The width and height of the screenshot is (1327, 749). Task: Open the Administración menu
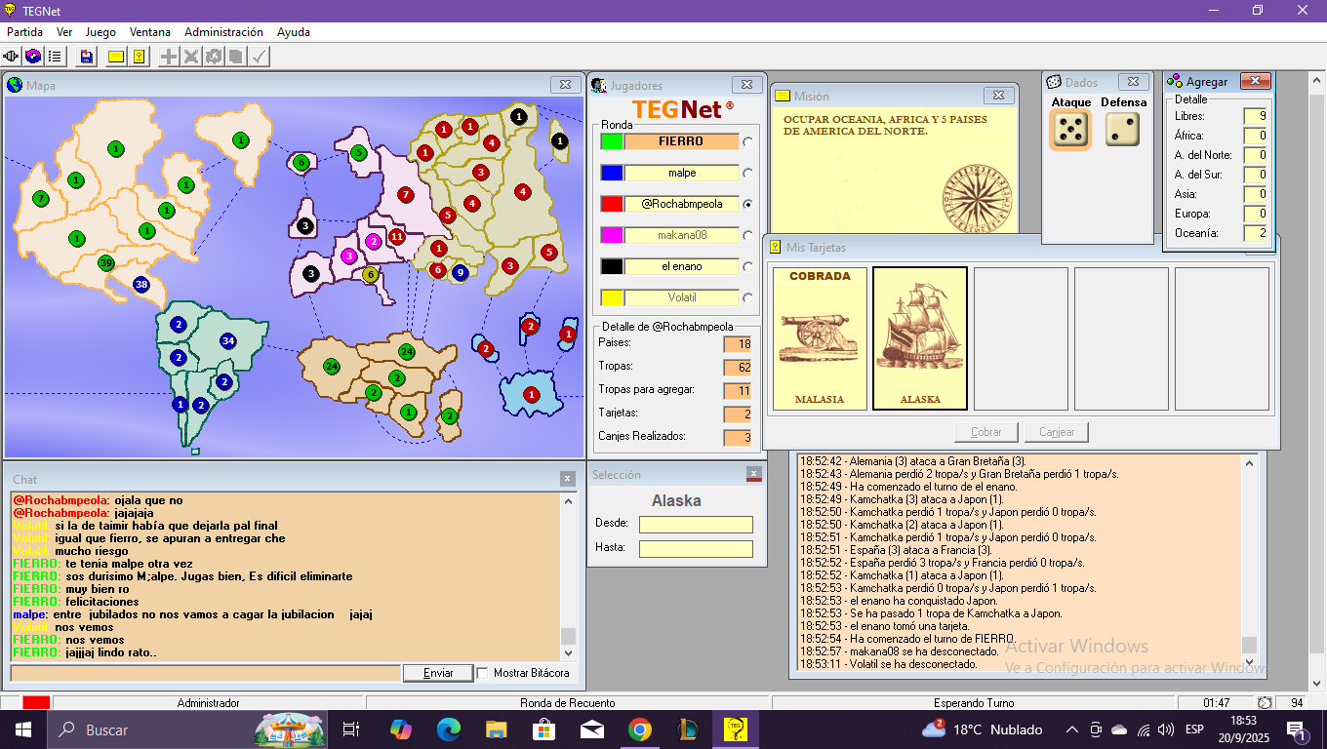tap(223, 32)
